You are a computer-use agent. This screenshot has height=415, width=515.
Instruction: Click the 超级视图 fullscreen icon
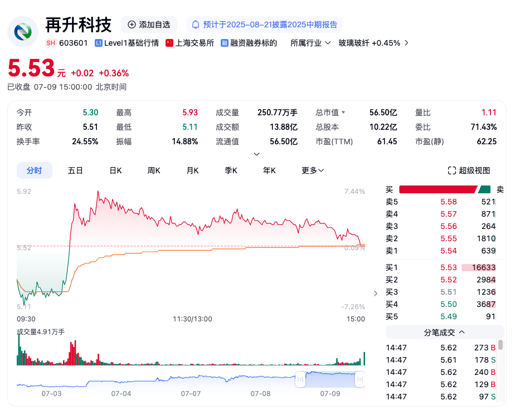click(x=452, y=170)
